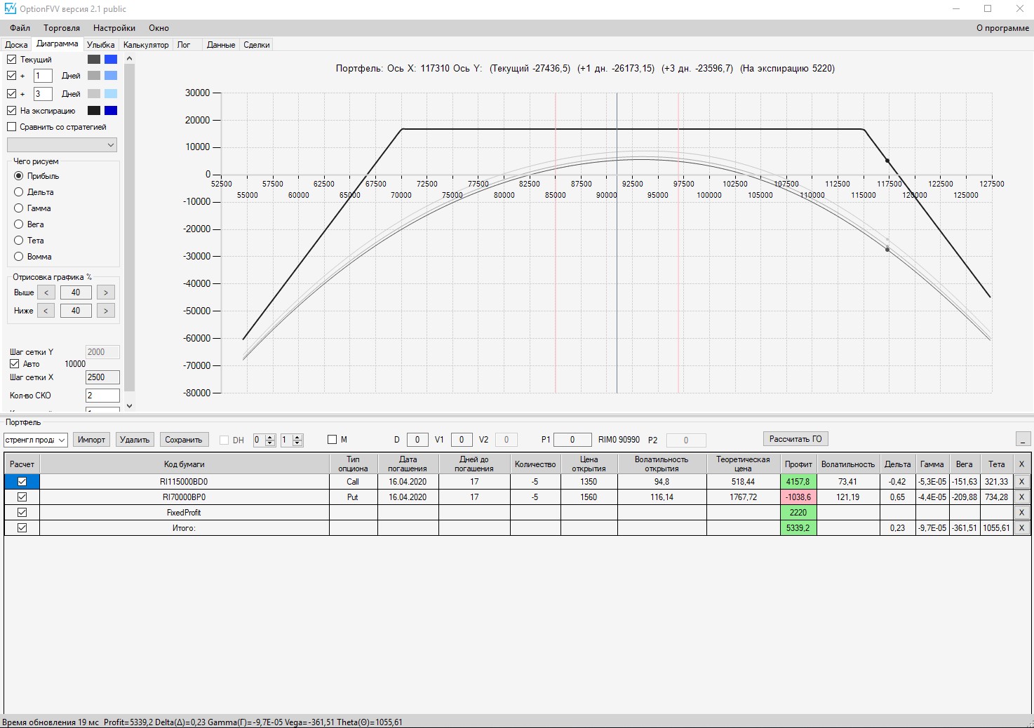Decrease the Выше percentage with the left arrow
The image size is (1034, 728).
[46, 292]
